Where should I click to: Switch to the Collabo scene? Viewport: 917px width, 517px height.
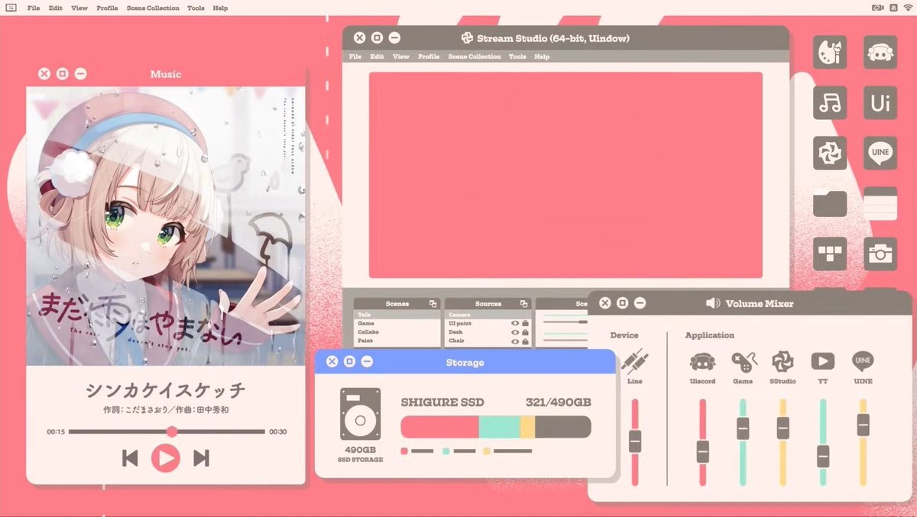[x=397, y=332]
